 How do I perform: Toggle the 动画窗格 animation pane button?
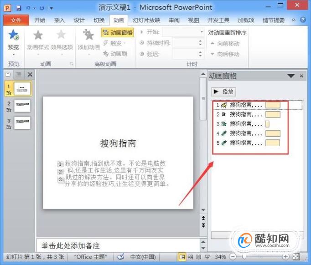118,32
